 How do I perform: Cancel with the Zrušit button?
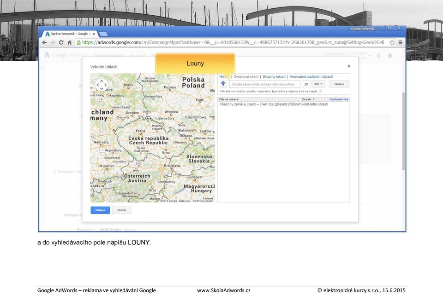point(121,210)
